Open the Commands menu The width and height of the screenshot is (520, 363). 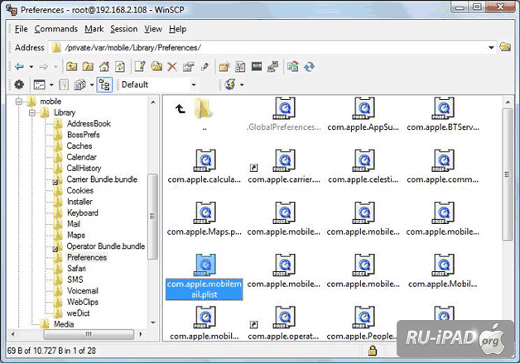(56, 29)
